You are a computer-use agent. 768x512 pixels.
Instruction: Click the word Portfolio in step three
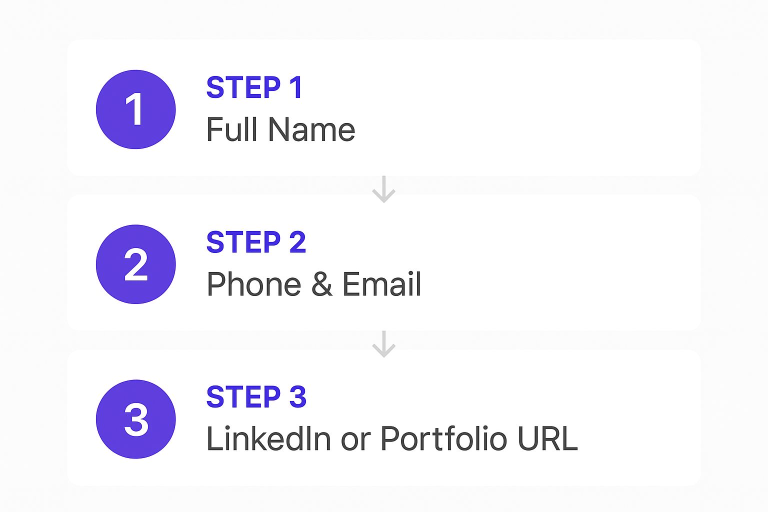444,439
